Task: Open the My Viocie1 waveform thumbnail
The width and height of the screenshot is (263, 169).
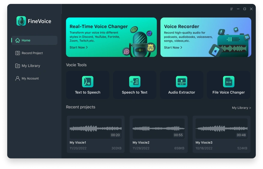Action: [96, 128]
